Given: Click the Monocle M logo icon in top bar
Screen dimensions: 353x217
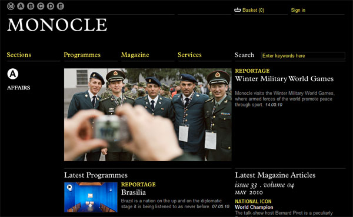Looking at the screenshot, I should (11, 6).
